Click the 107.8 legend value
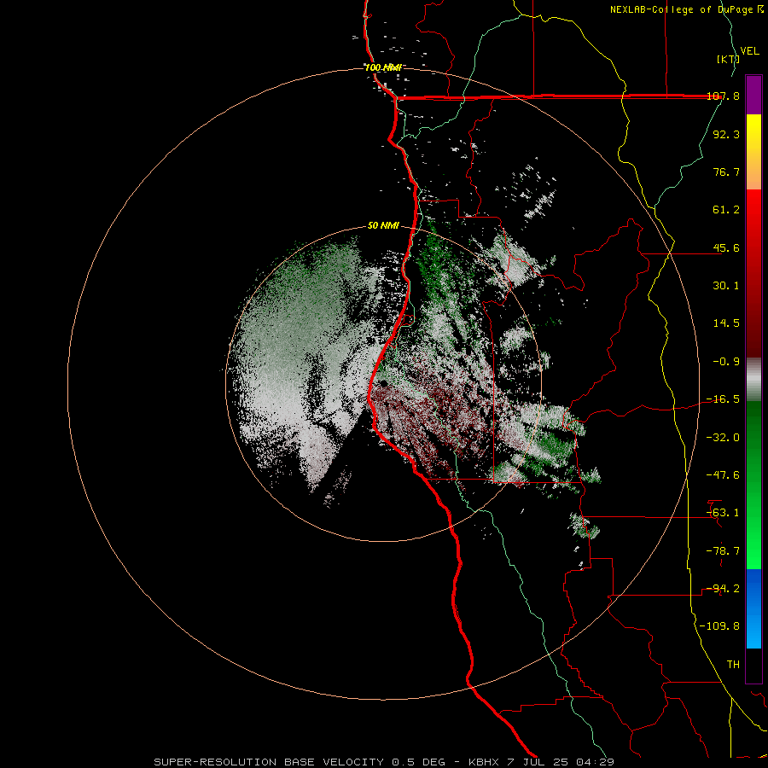The image size is (768, 768). pos(723,96)
